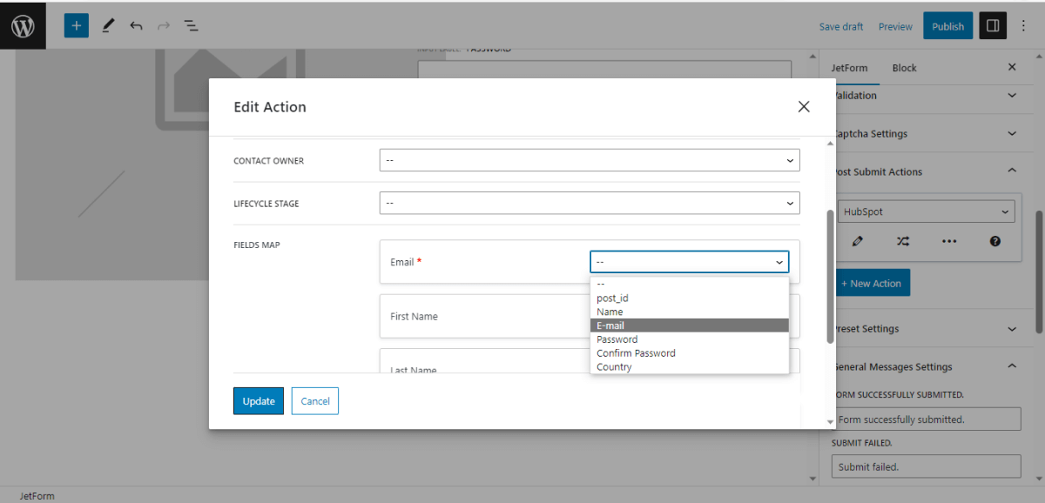
Task: Switch to the Block tab
Action: [904, 68]
